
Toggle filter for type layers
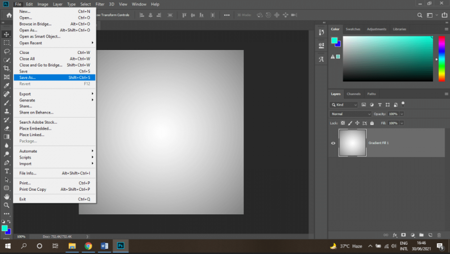pos(380,105)
